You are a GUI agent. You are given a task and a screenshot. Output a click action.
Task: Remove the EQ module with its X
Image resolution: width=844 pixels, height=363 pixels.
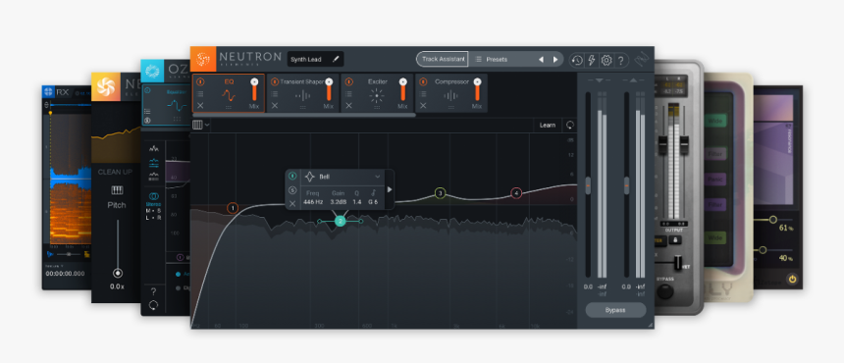[x=200, y=105]
